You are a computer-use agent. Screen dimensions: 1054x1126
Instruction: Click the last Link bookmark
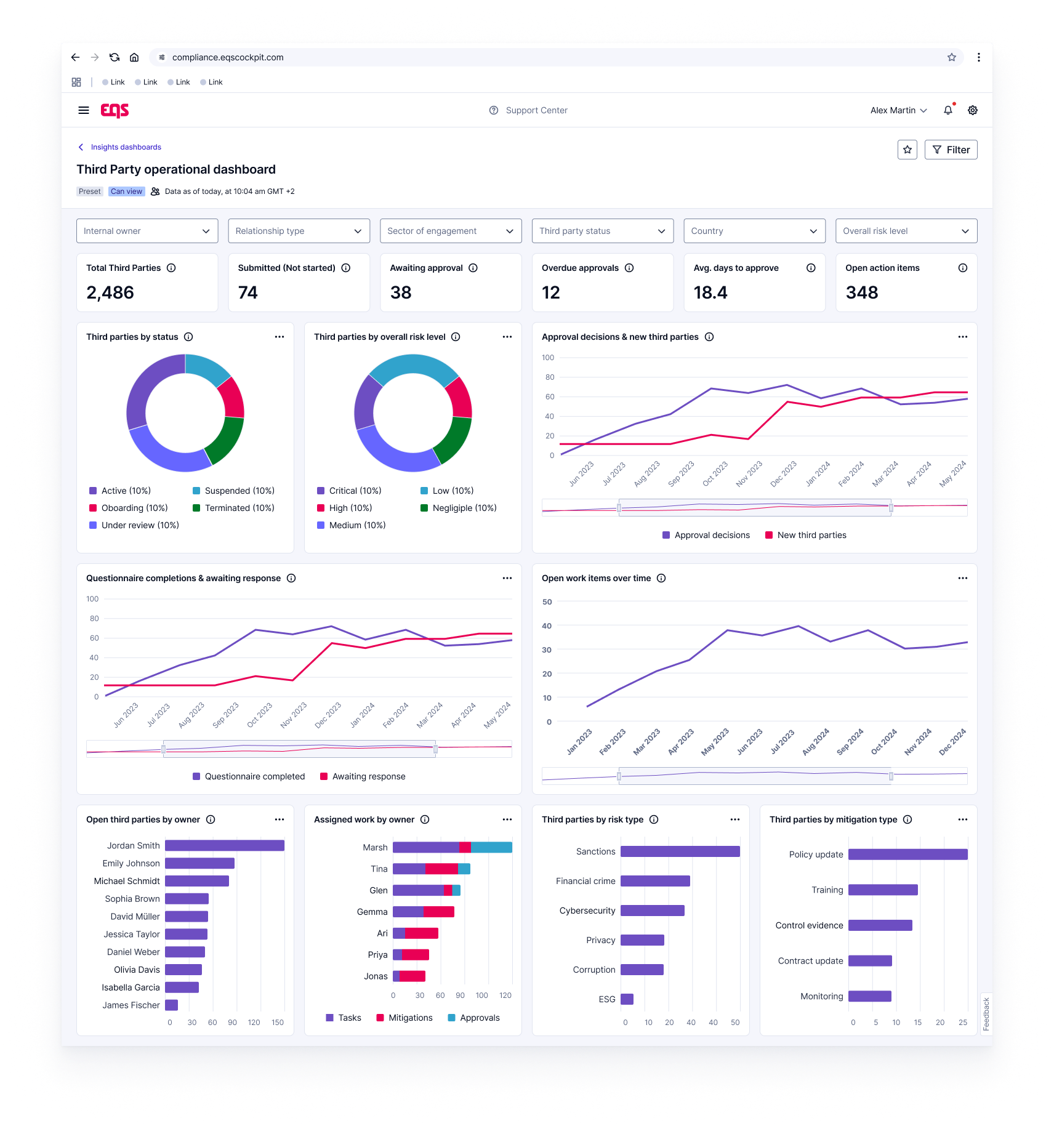(x=211, y=82)
